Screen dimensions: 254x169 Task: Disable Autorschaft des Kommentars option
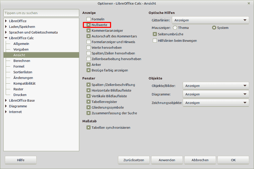click(x=89, y=36)
